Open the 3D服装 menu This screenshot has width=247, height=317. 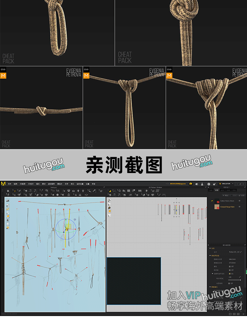pos(22,184)
